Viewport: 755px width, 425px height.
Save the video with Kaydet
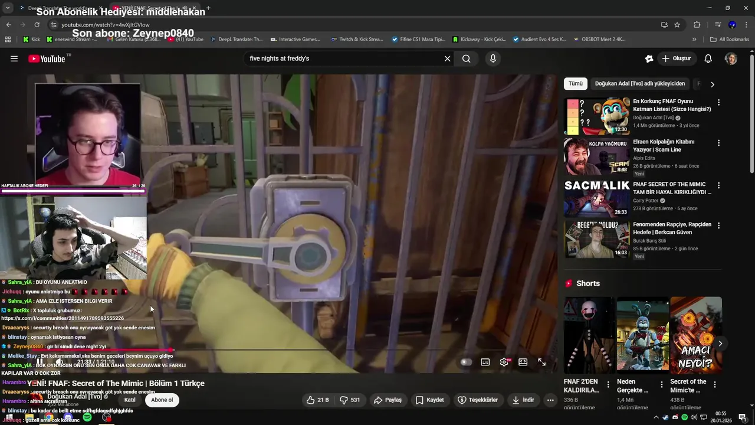[x=429, y=400]
